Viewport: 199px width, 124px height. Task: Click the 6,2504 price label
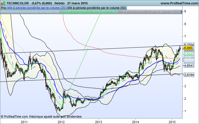[189, 44]
